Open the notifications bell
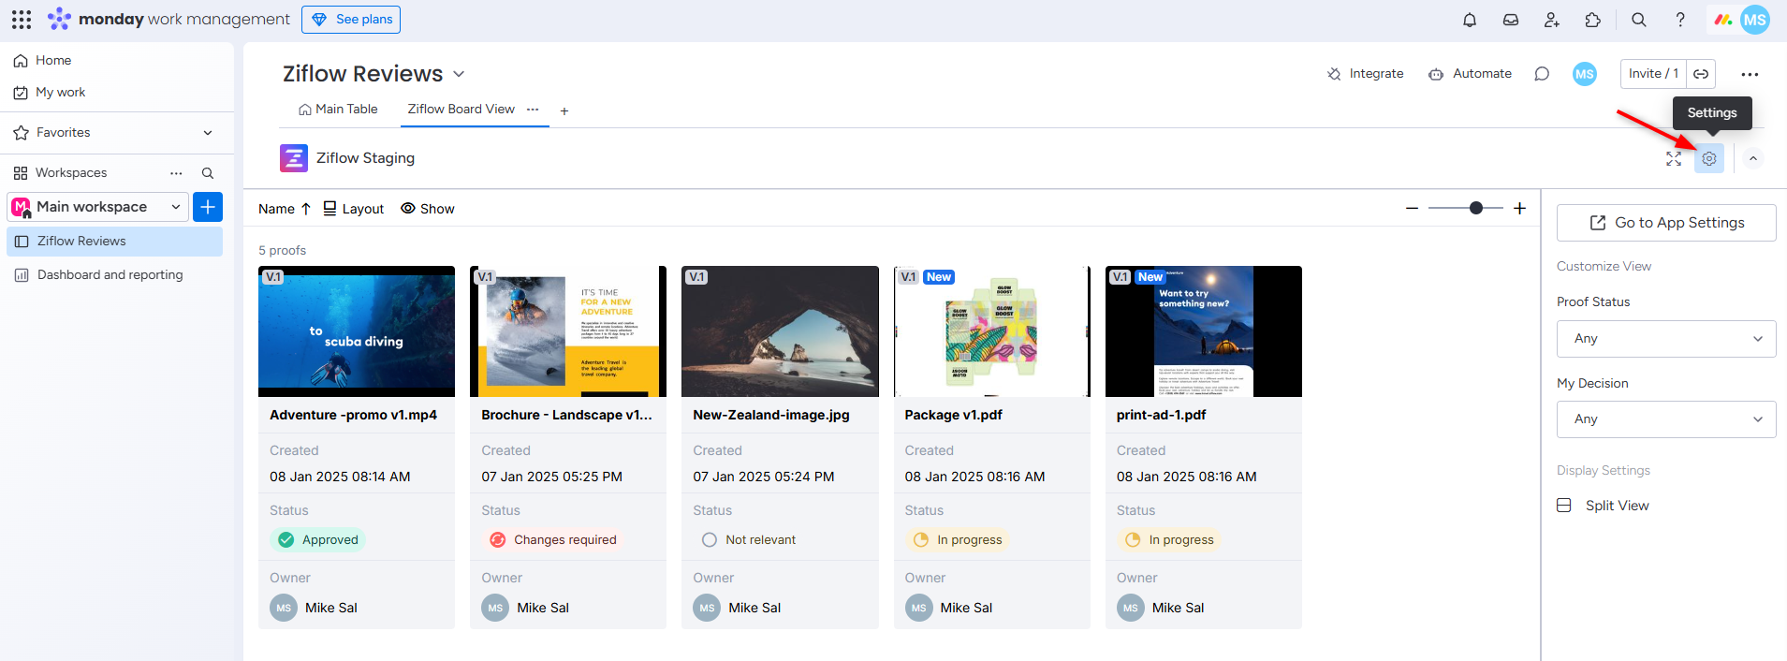1787x661 pixels. [1470, 20]
